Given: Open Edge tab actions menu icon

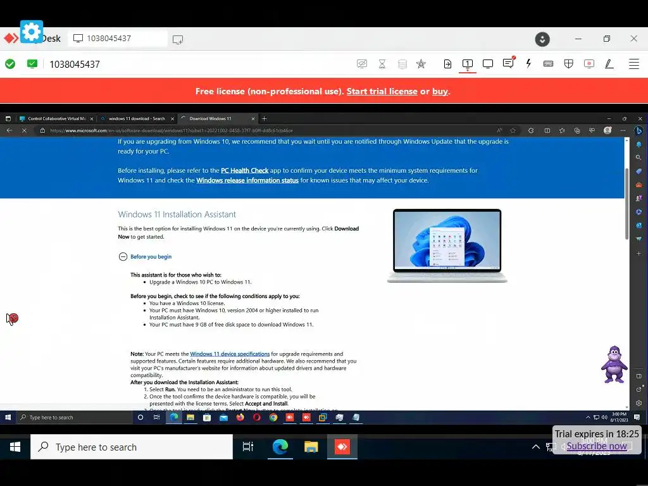Looking at the screenshot, I should 8,118.
